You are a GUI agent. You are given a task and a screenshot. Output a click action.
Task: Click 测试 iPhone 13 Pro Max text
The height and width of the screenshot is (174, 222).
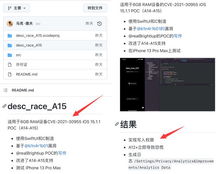pyautogui.click(x=39, y=168)
